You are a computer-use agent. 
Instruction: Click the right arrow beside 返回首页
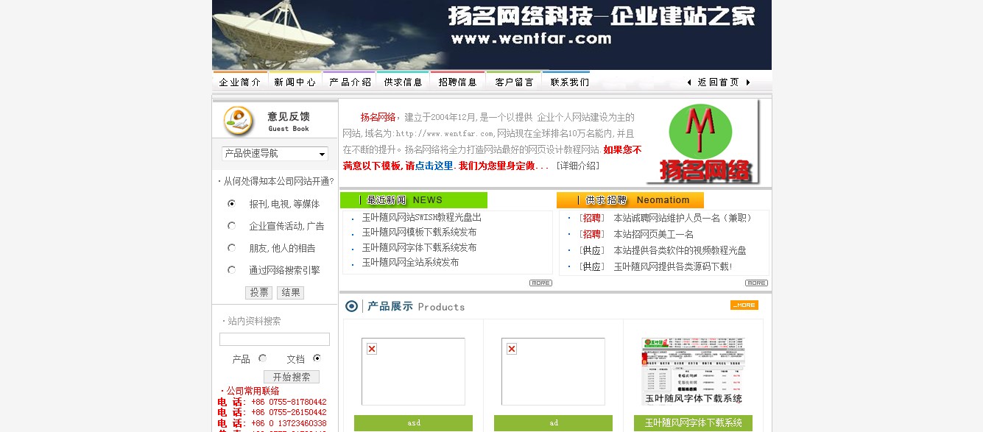click(x=748, y=82)
